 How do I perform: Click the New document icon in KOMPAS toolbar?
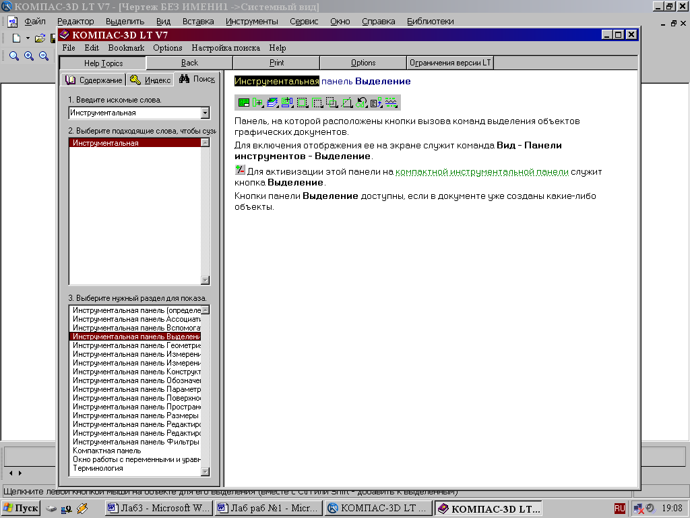click(x=16, y=38)
